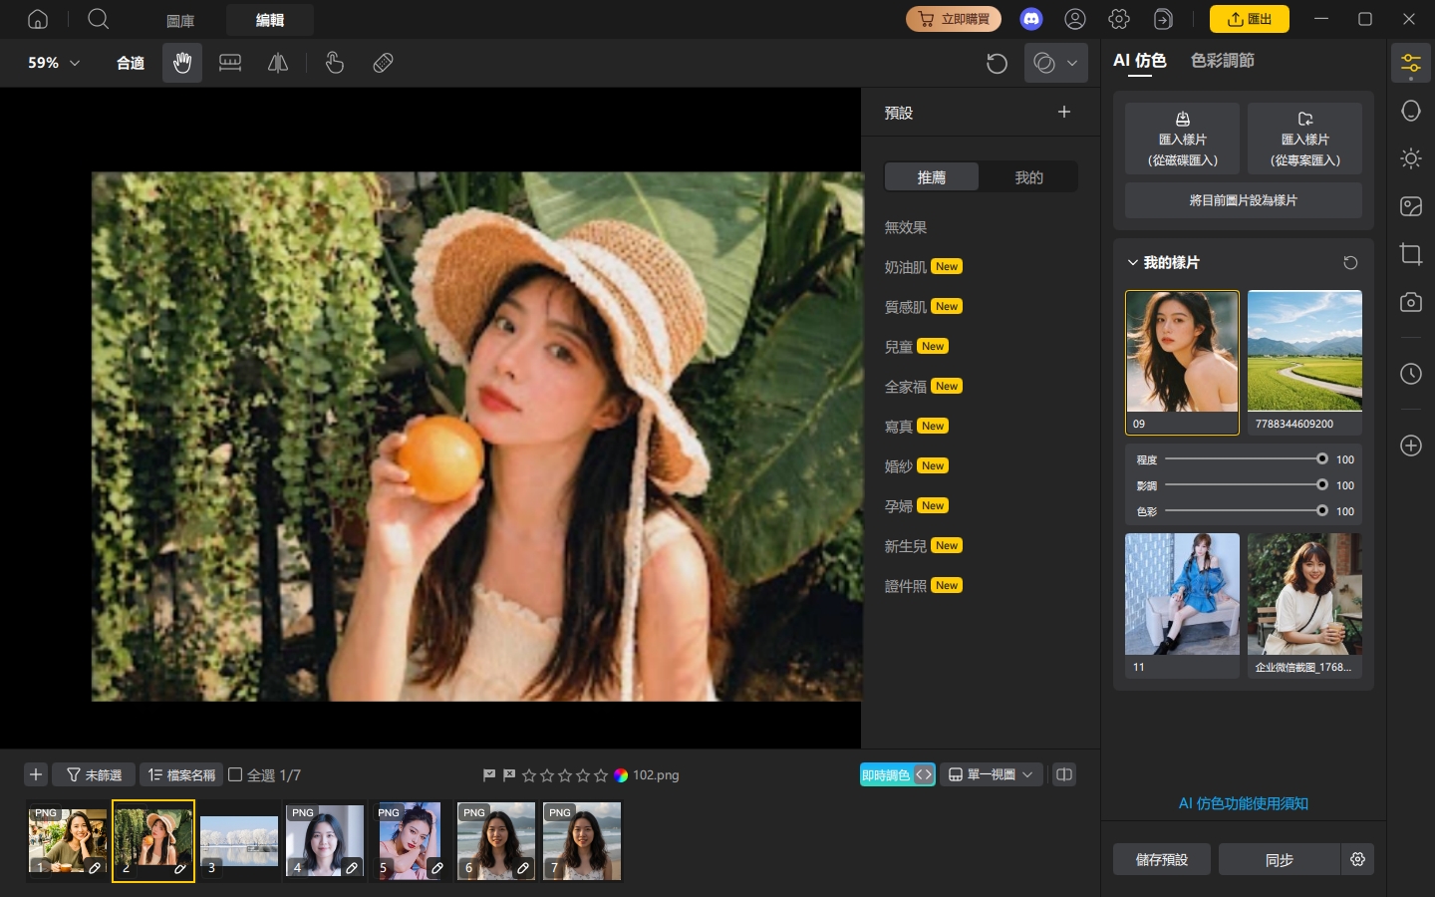
Task: Click the color label wheel icon
Action: tap(621, 775)
